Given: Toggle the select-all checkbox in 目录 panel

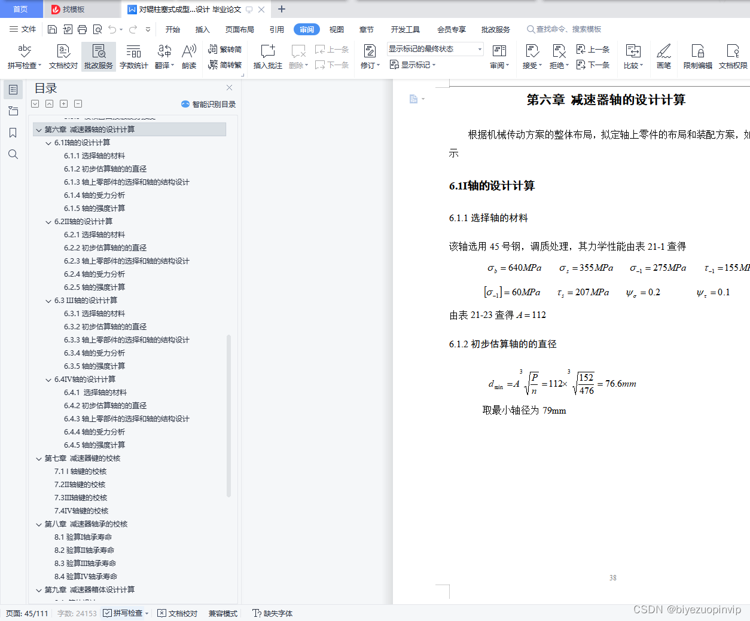Looking at the screenshot, I should click(35, 103).
